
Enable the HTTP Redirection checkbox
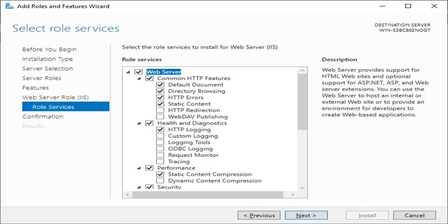pyautogui.click(x=160, y=110)
